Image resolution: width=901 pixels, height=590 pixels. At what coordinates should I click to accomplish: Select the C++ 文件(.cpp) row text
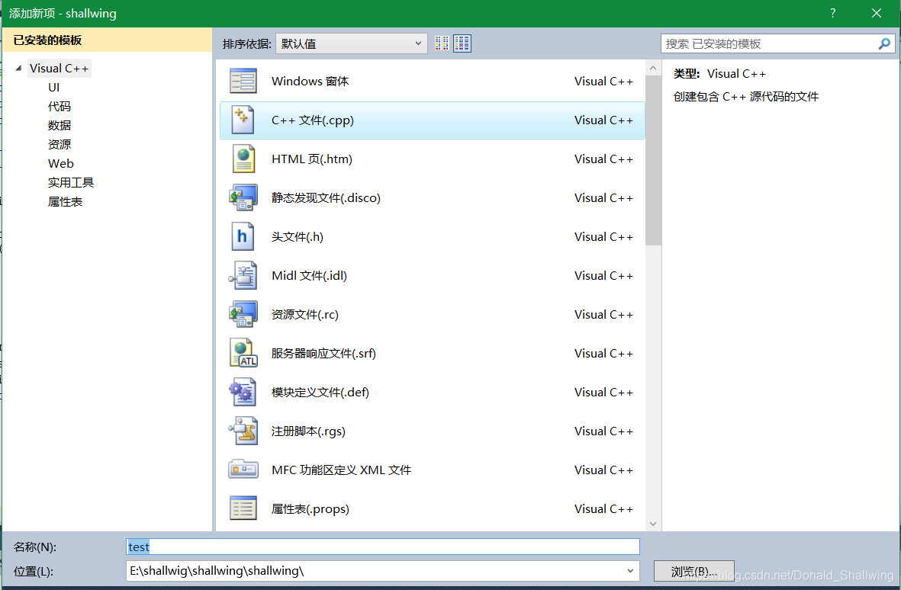313,120
